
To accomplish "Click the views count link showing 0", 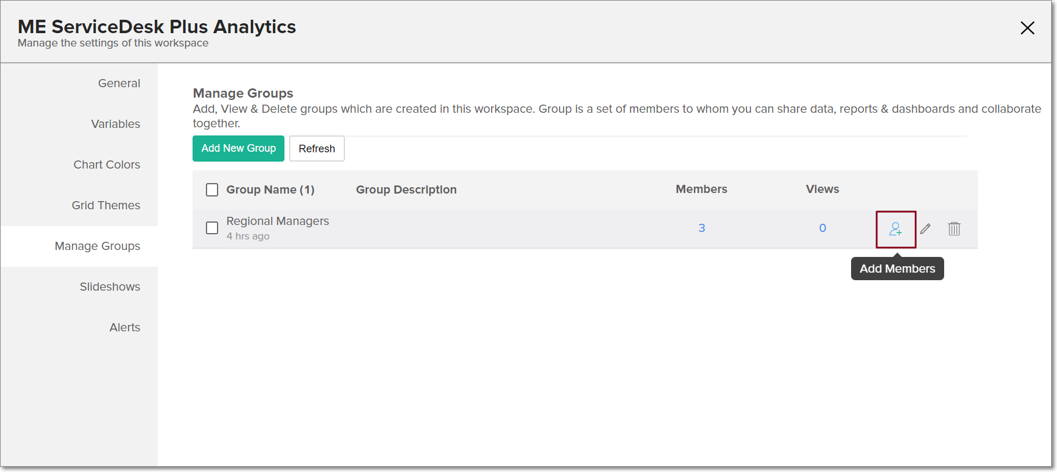I will [823, 228].
